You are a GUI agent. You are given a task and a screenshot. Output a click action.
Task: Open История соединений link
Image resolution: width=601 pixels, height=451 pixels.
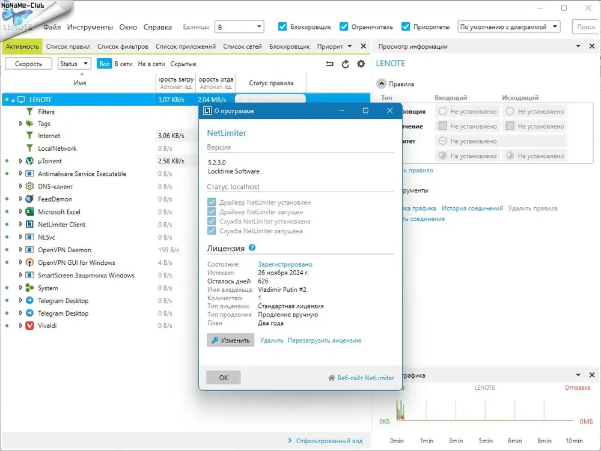pos(472,208)
